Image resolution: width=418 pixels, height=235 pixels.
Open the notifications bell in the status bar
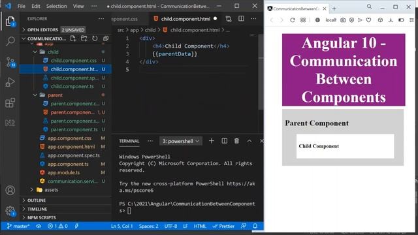point(255,227)
